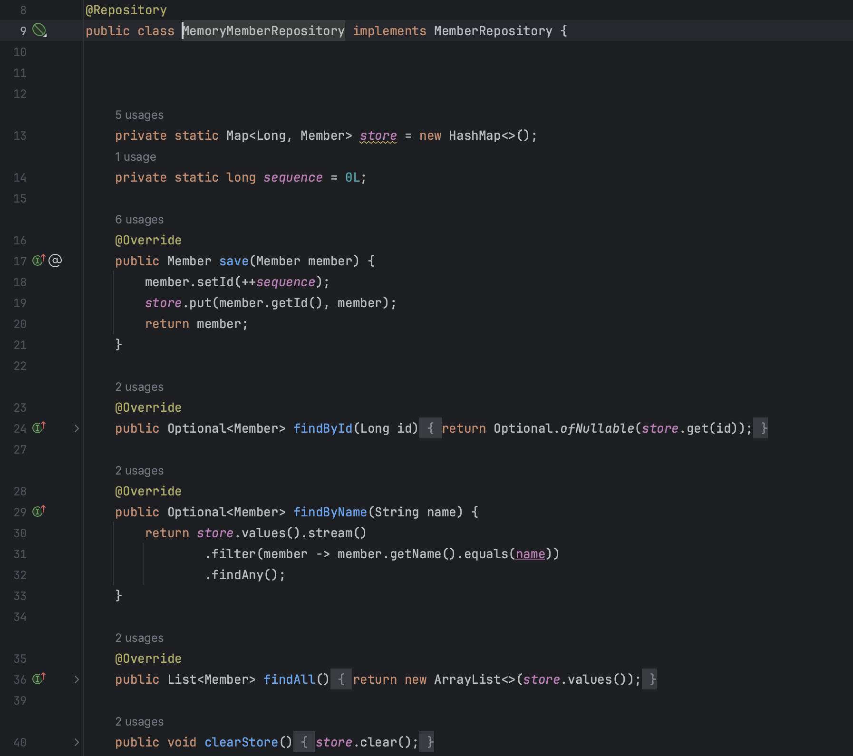The width and height of the screenshot is (853, 756).
Task: Click the @Override annotation on line 16
Action: point(148,241)
